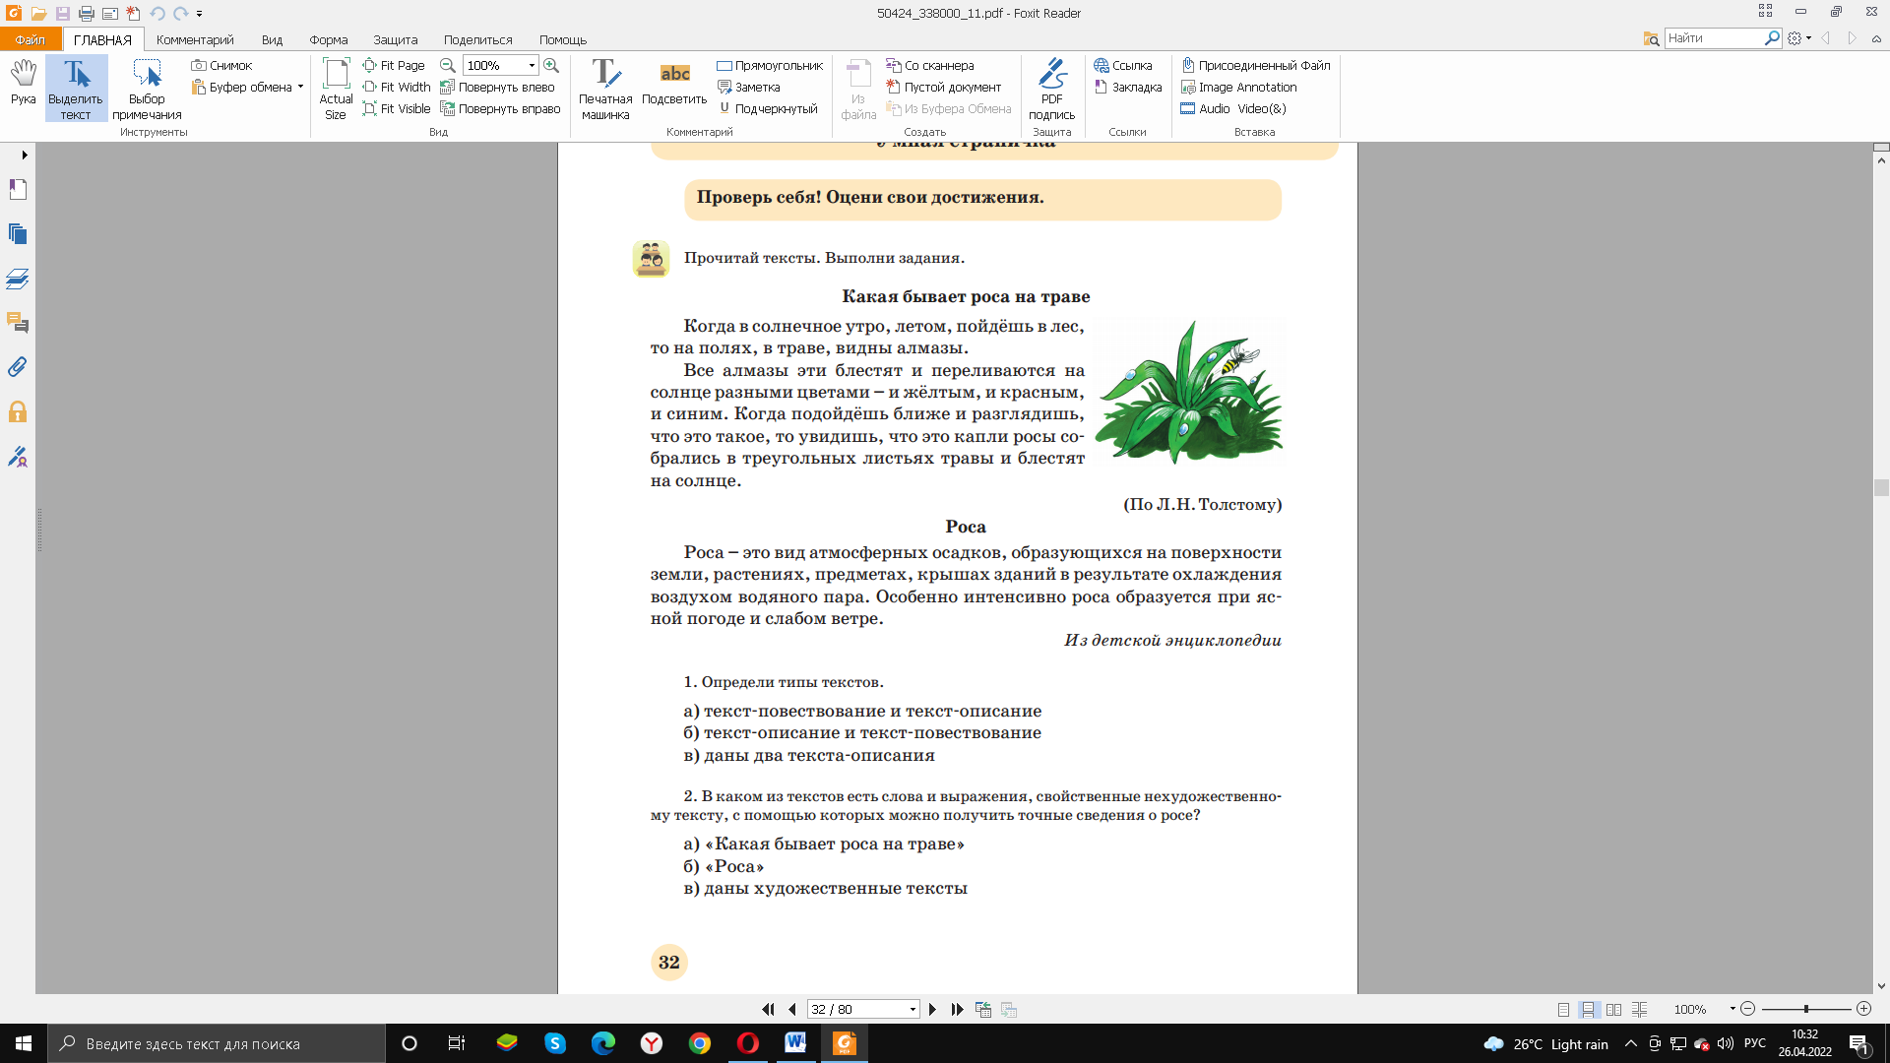Open the zoom percentage dropdown in ribbon
Image resolution: width=1890 pixels, height=1063 pixels.
[x=532, y=65]
